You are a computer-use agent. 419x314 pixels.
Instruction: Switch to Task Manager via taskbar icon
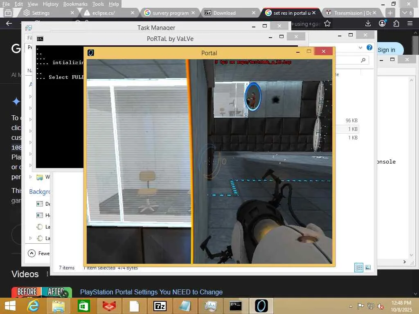pyautogui.click(x=210, y=306)
